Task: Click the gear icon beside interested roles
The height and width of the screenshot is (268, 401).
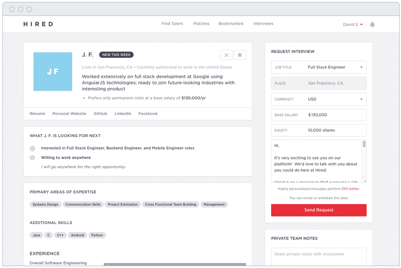Action: [x=32, y=148]
